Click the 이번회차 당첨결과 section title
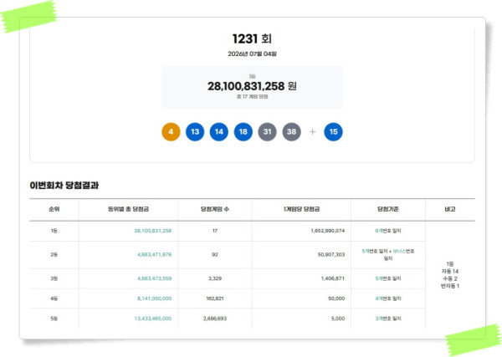 [64, 186]
